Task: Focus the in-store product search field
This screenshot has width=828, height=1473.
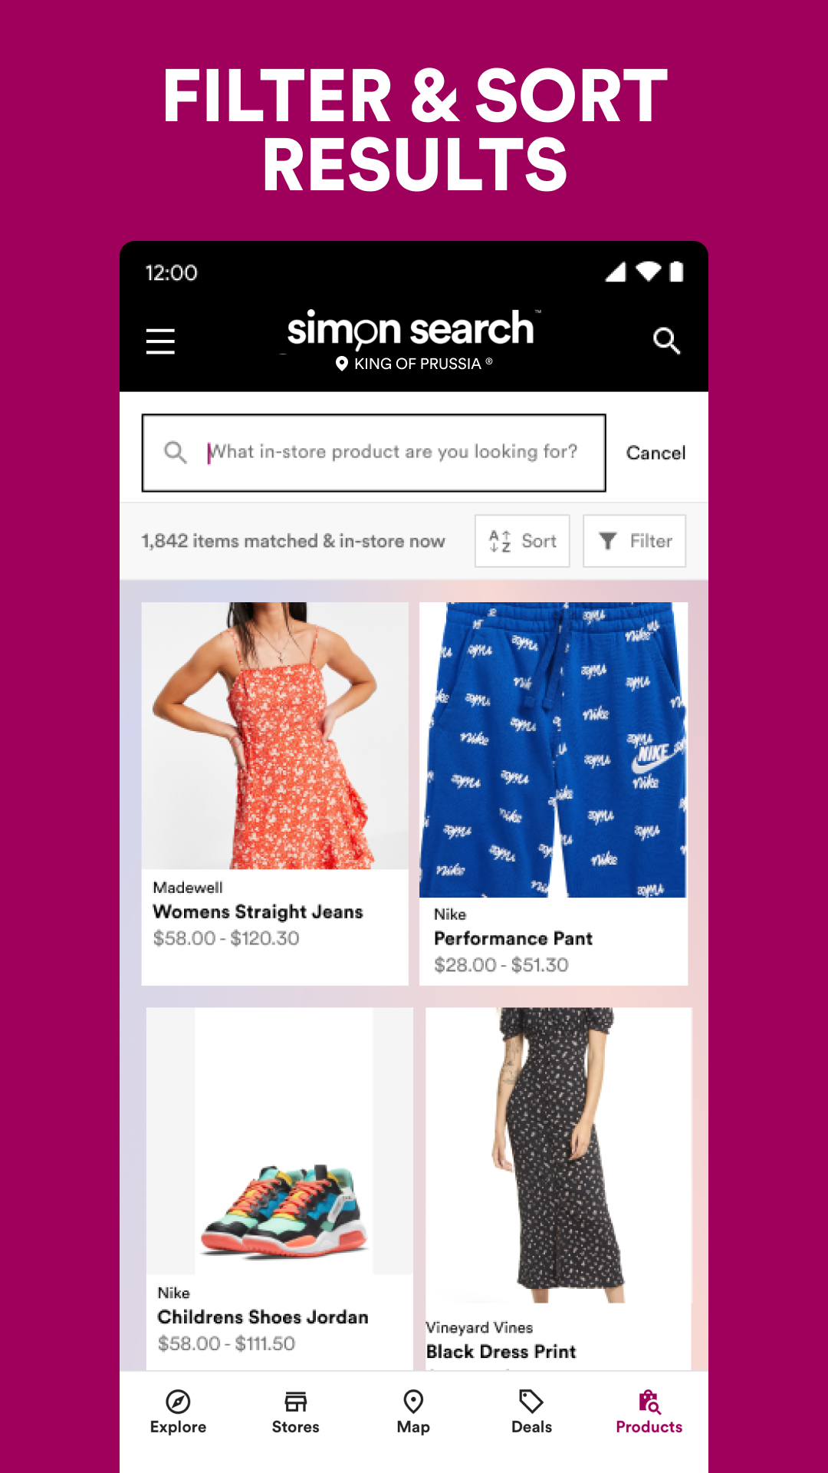Action: click(374, 453)
